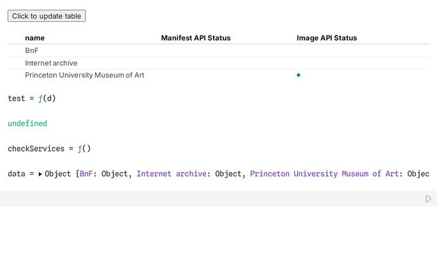Click the 'checkServices = f()' cell output

49,149
